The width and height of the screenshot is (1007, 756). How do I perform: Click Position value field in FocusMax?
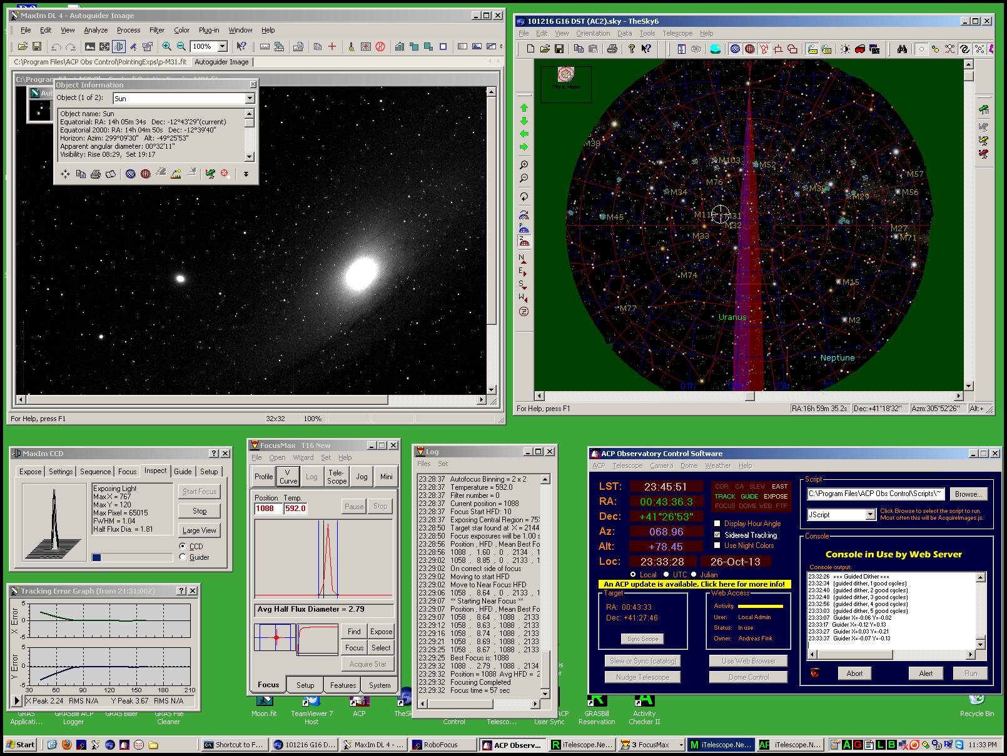(268, 509)
